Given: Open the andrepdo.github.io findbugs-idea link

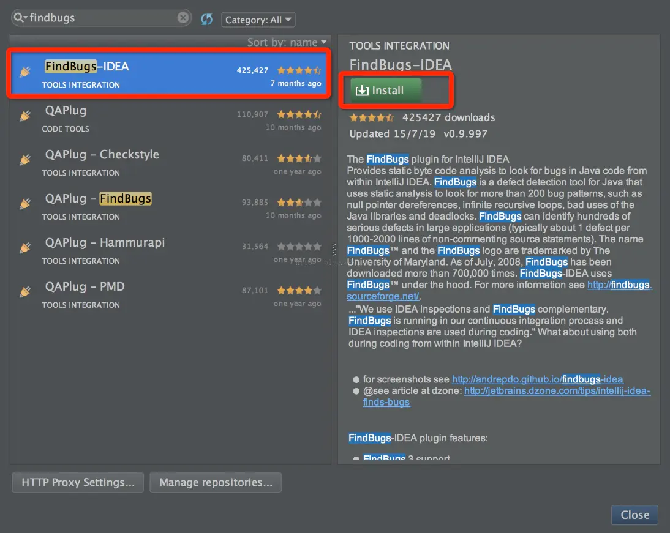Looking at the screenshot, I should click(537, 379).
